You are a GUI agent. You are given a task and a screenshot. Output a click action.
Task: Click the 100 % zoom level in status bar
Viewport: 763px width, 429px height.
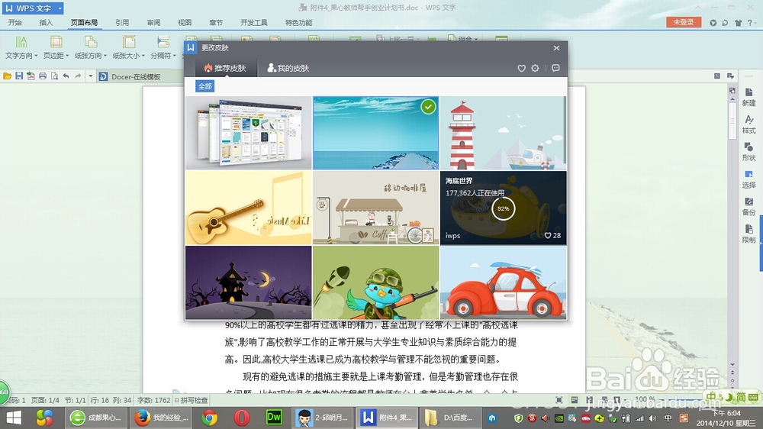pos(645,398)
